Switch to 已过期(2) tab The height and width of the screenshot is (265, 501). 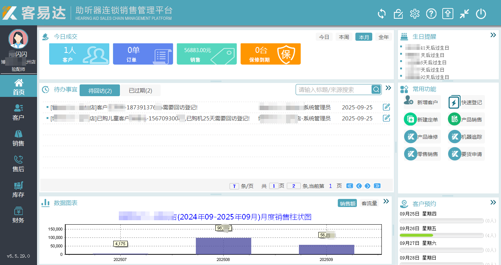140,90
